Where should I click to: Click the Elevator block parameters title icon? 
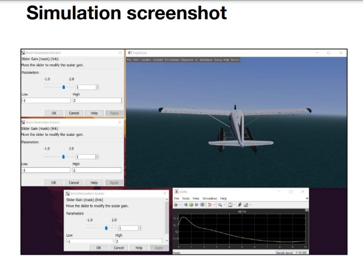[23, 53]
